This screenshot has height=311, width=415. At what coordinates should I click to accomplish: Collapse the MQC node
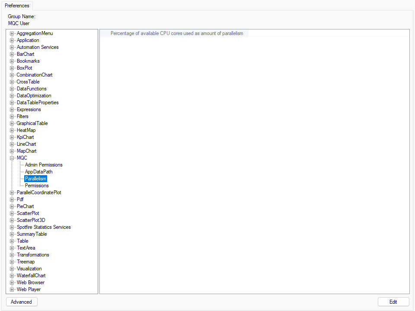12,158
